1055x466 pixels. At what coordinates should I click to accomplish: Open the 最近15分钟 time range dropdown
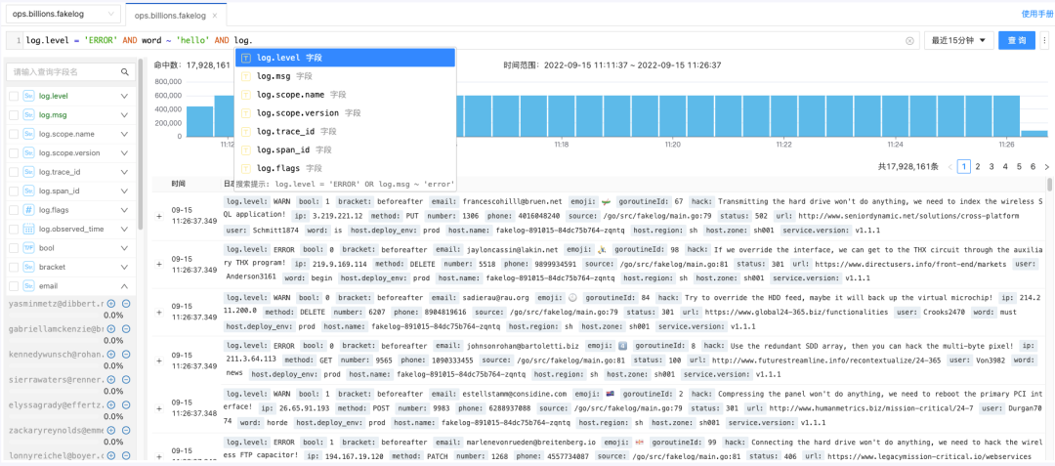(x=957, y=40)
